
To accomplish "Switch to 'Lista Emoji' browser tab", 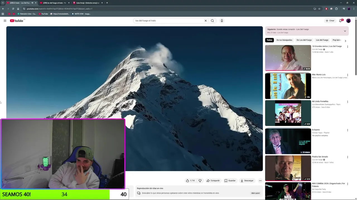I will tap(87, 3).
